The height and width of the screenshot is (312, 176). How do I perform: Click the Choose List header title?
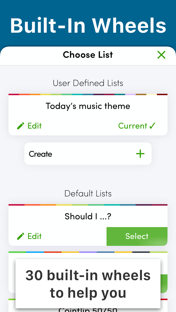pyautogui.click(x=88, y=55)
